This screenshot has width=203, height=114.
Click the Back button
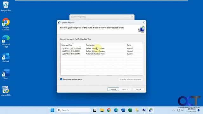point(113,89)
